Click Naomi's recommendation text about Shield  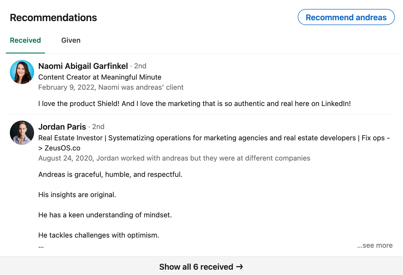[194, 104]
